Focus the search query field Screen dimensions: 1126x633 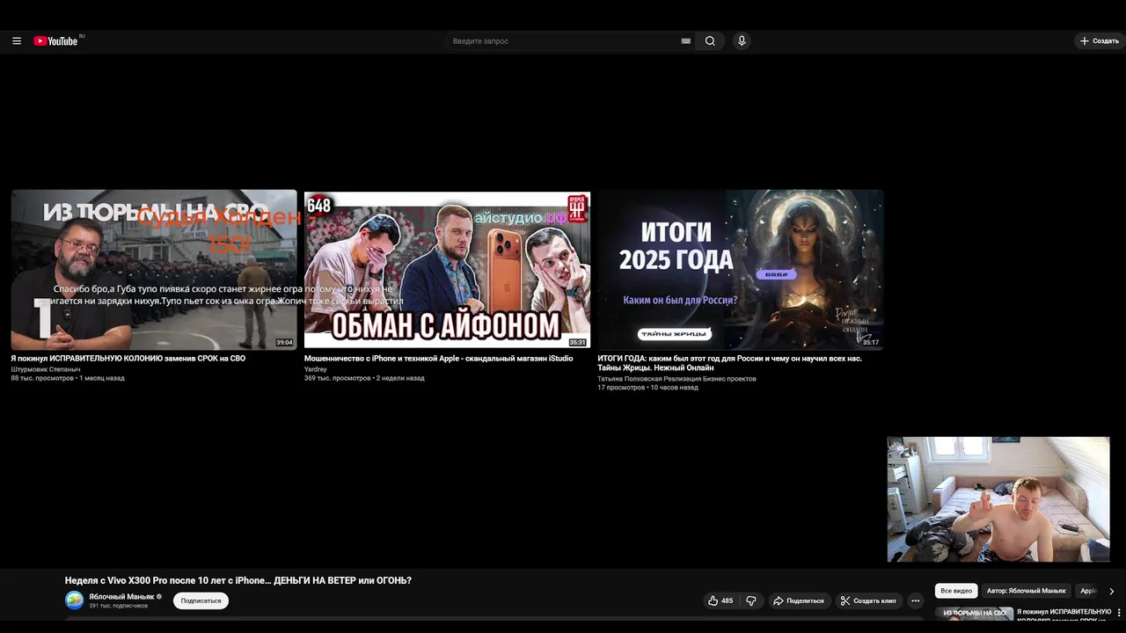(563, 41)
